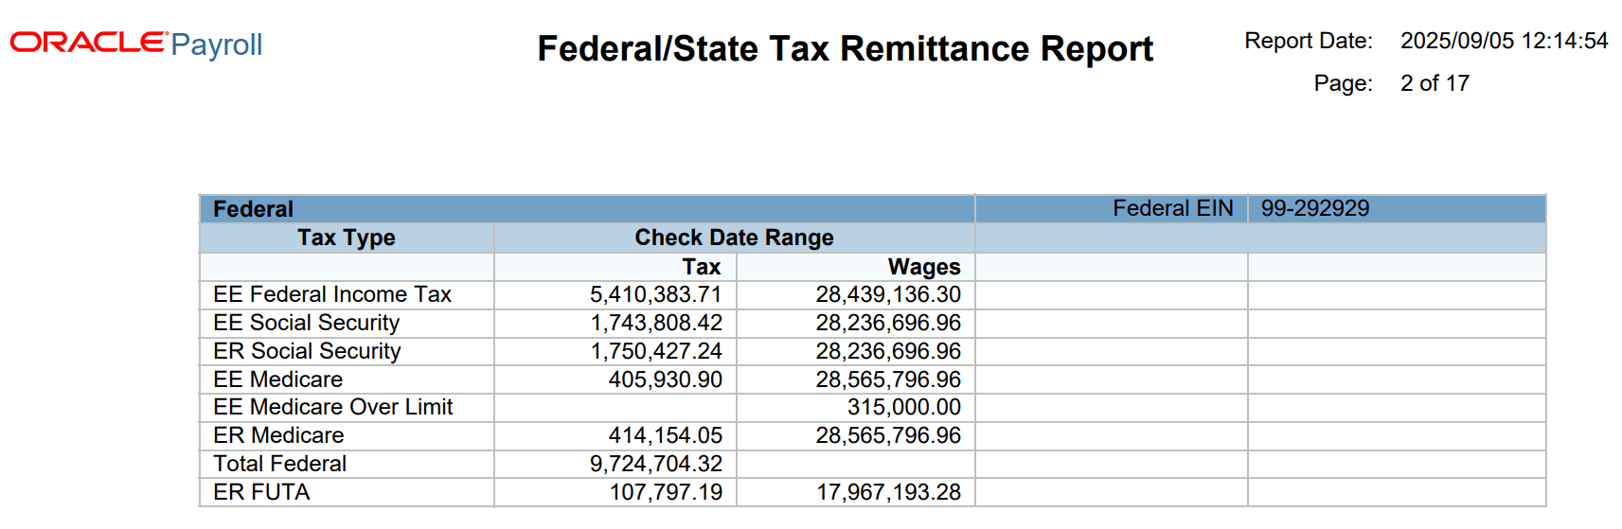Click the Page label
Viewport: 1622px width, 529px height.
(1343, 83)
